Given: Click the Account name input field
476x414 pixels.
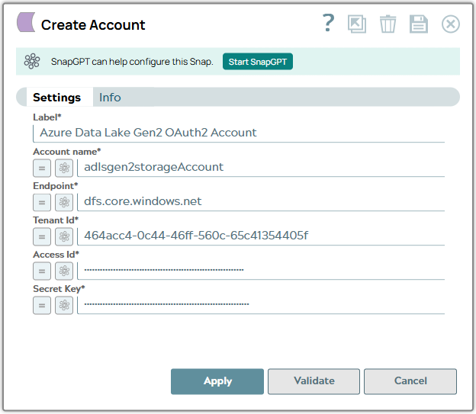Looking at the screenshot, I should (x=261, y=167).
